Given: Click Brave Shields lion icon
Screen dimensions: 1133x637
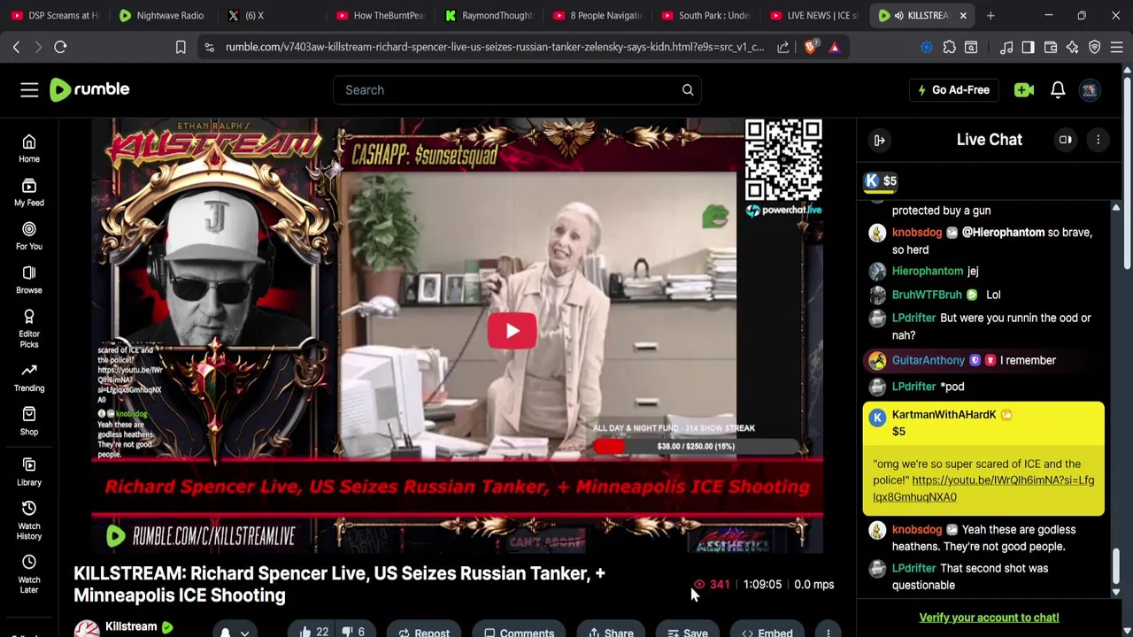Looking at the screenshot, I should coord(811,47).
